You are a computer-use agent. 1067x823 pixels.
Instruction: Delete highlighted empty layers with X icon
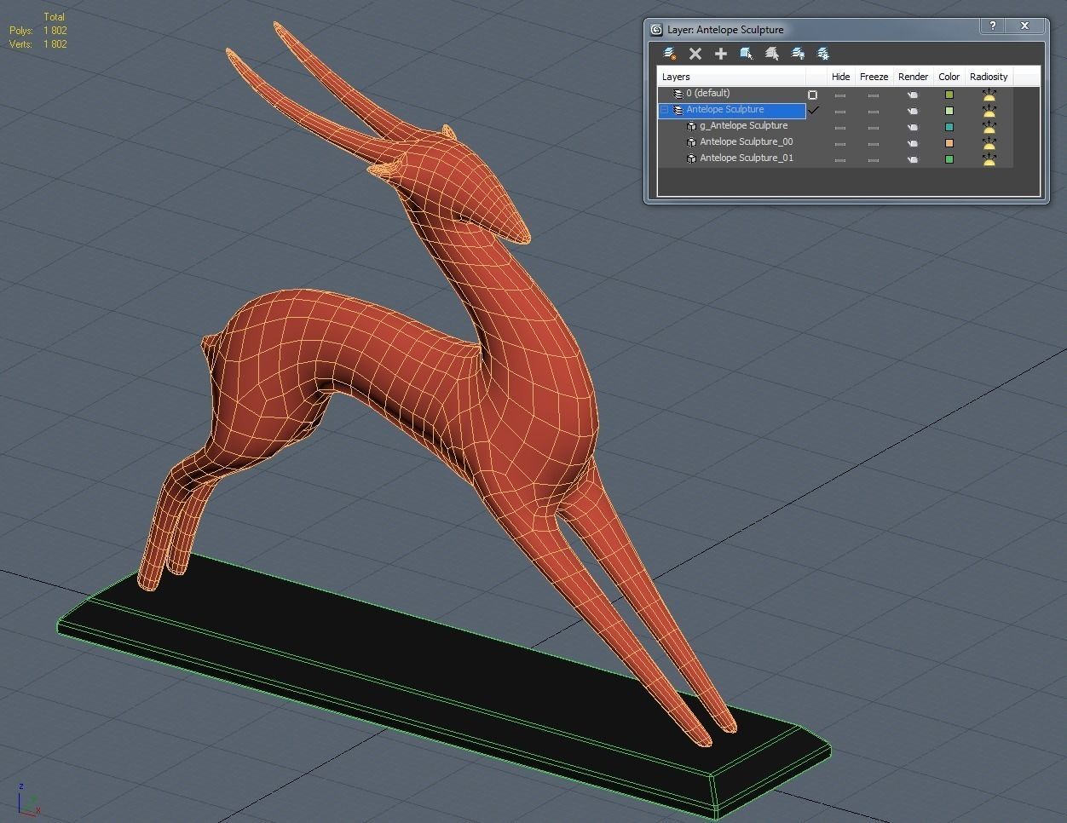click(x=695, y=54)
